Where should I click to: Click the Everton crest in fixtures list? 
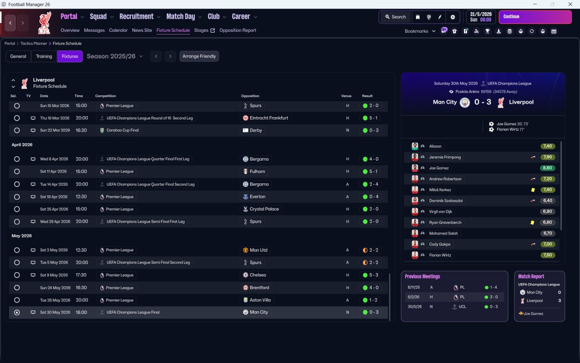pyautogui.click(x=246, y=197)
